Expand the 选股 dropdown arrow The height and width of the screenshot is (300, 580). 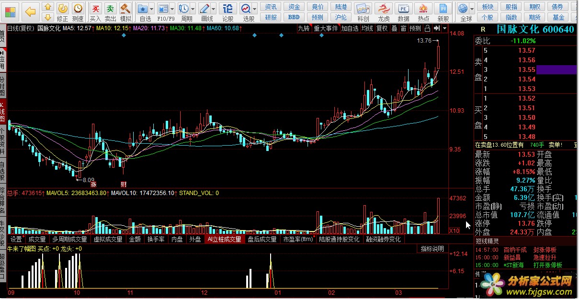pos(254,9)
